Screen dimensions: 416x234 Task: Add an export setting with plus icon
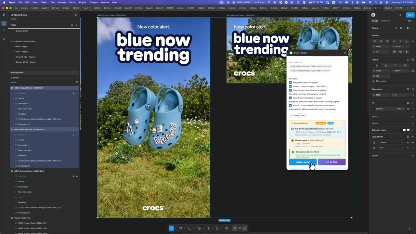point(413,156)
